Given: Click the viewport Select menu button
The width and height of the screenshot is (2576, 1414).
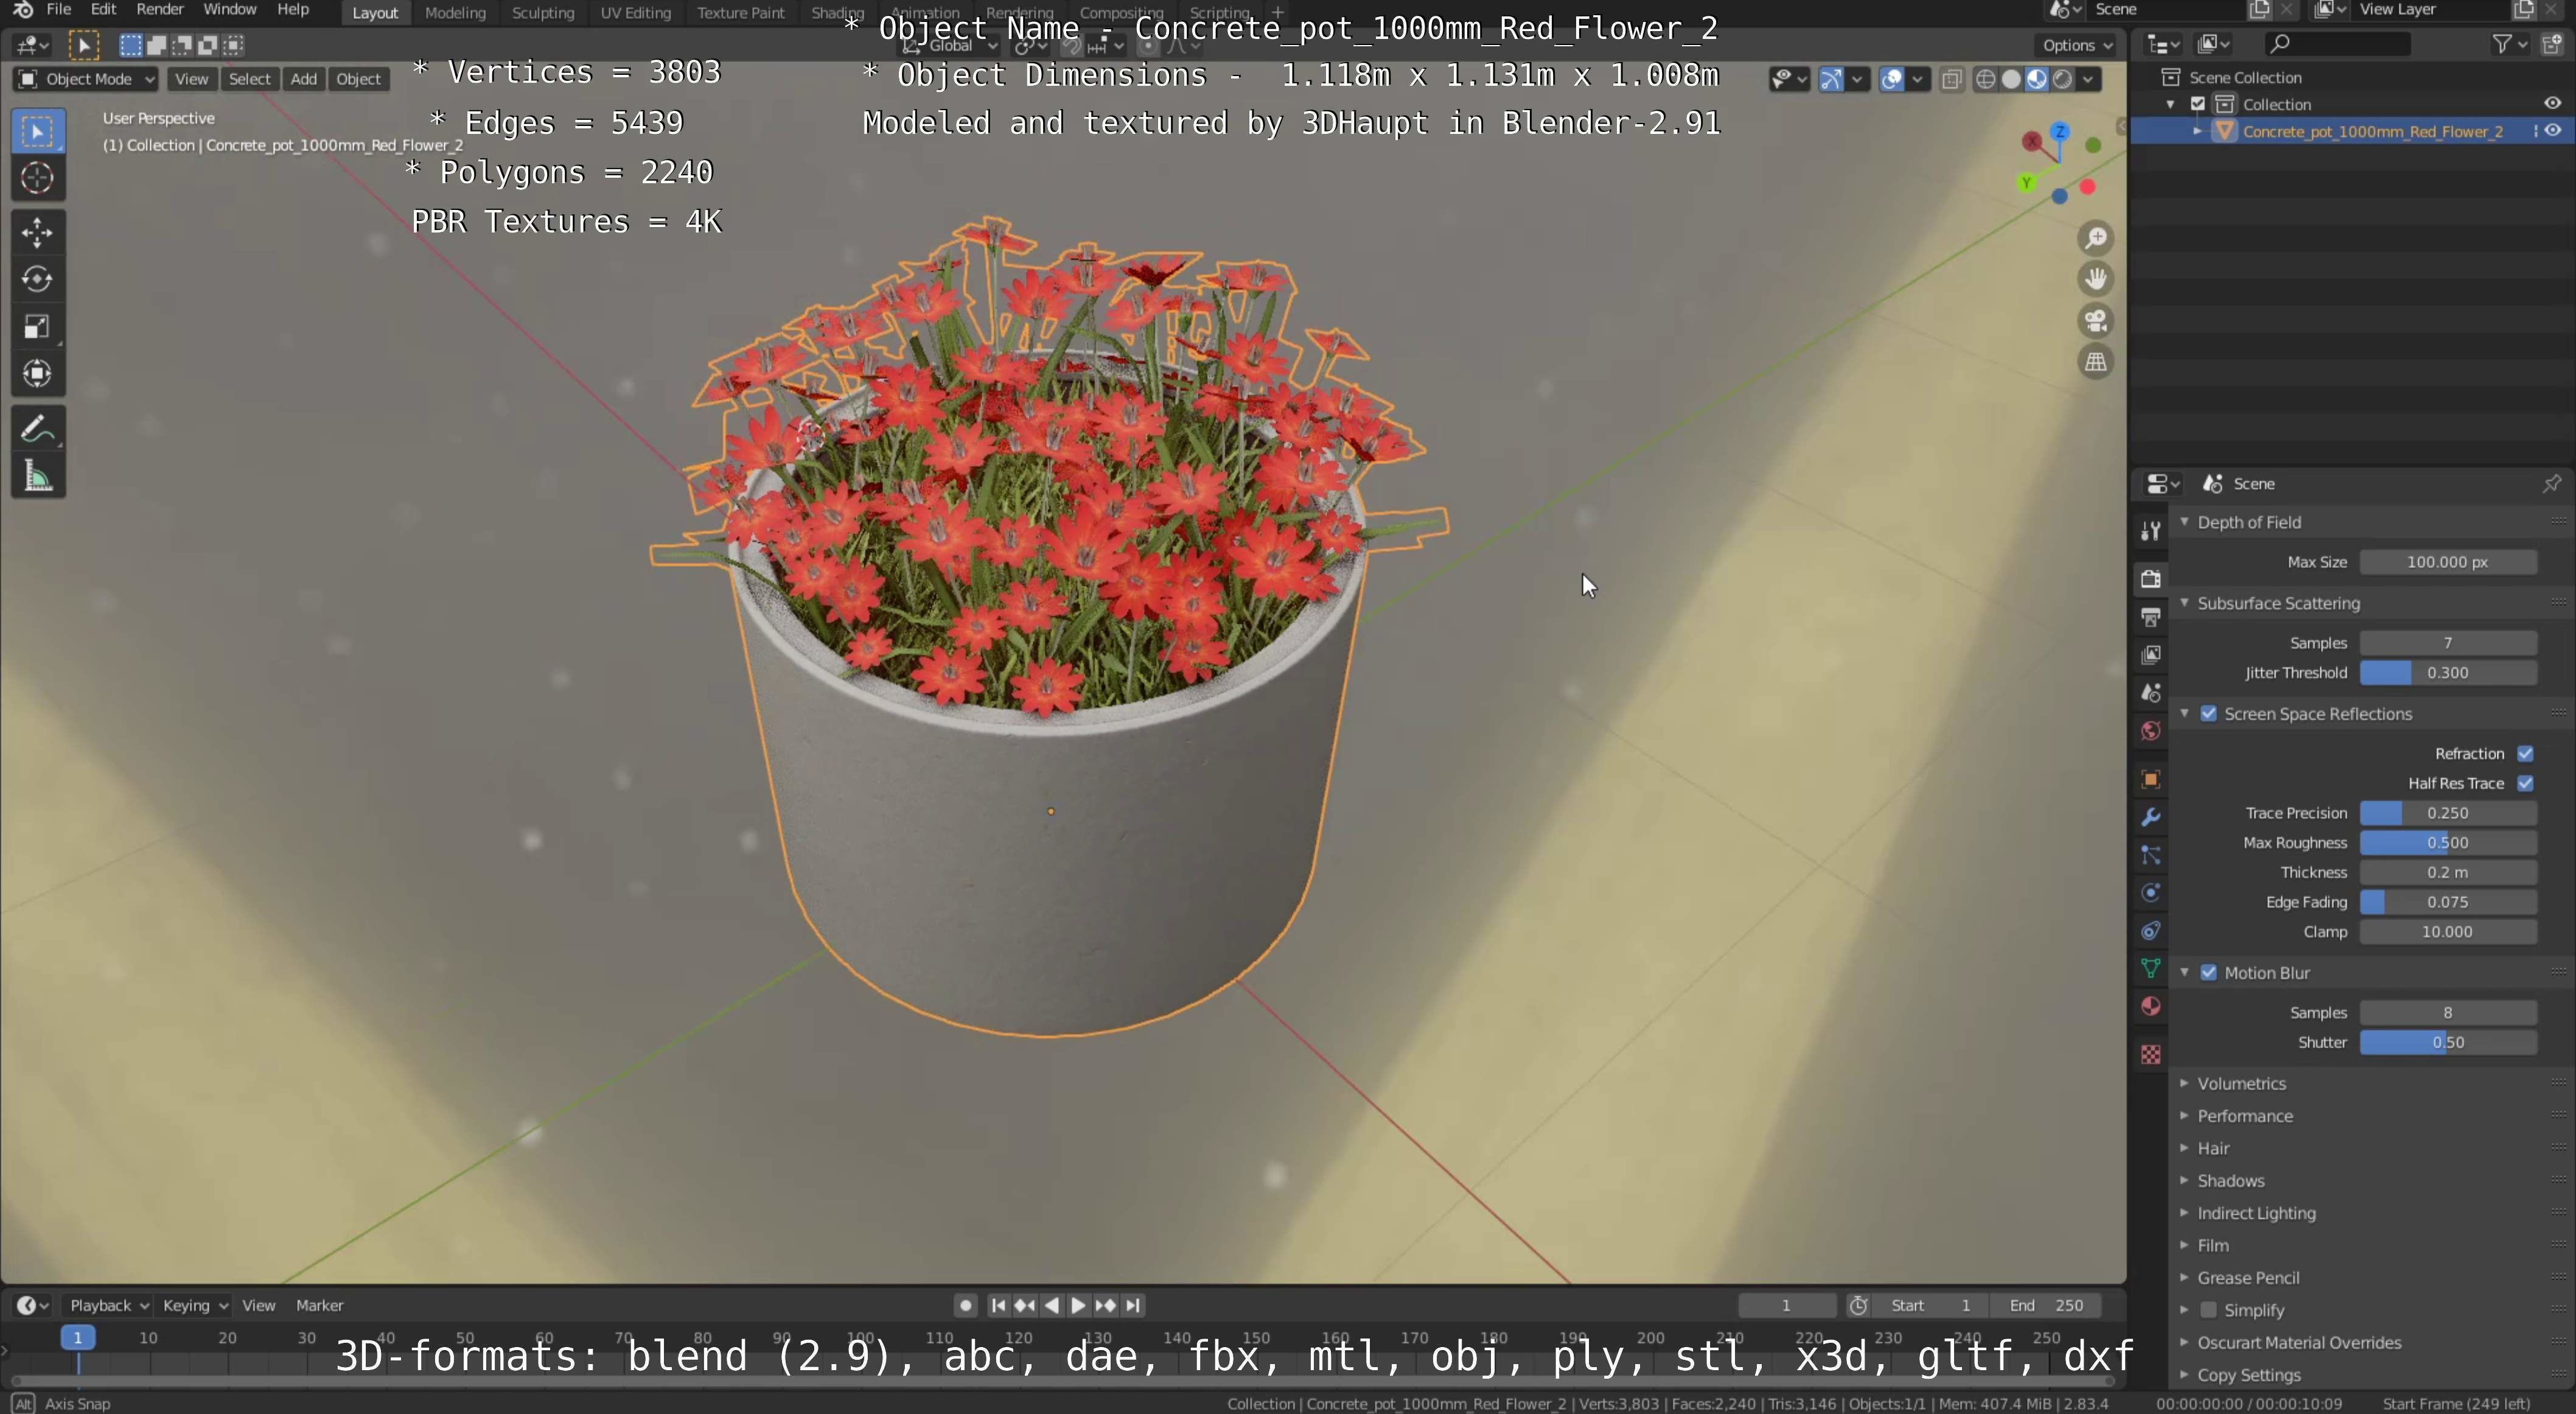Looking at the screenshot, I should coord(250,79).
